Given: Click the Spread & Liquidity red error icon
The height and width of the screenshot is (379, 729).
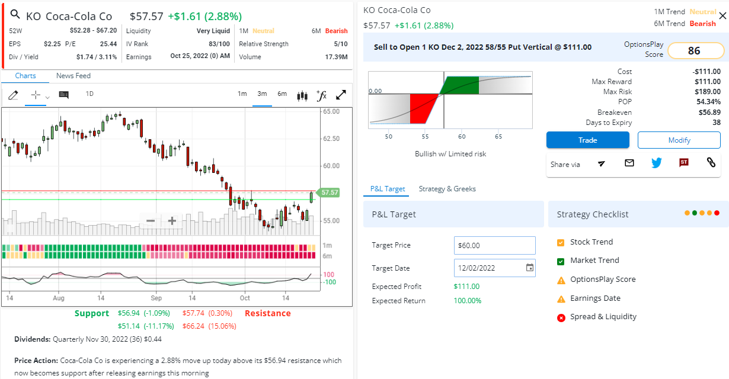Looking at the screenshot, I should [x=561, y=317].
